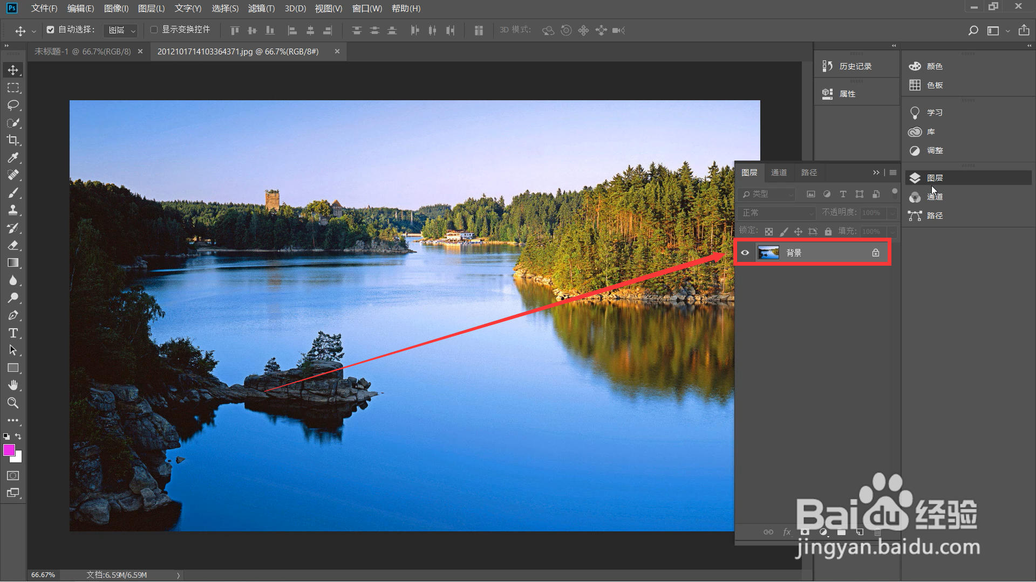Hide the 背景 layer with eye icon
Viewport: 1036px width, 582px height.
coord(745,253)
